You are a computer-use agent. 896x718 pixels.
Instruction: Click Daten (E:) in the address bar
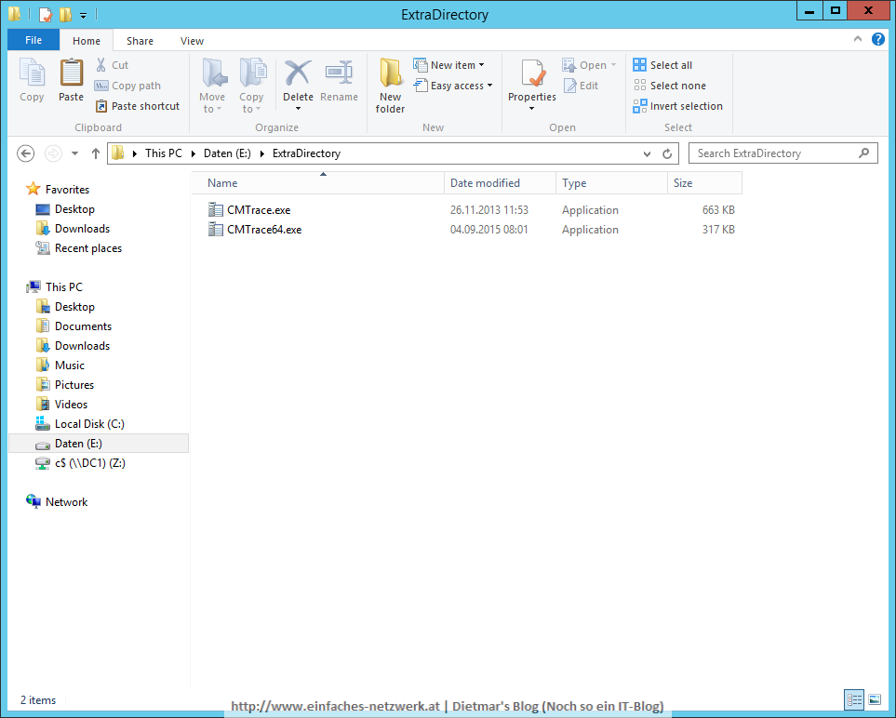point(227,153)
